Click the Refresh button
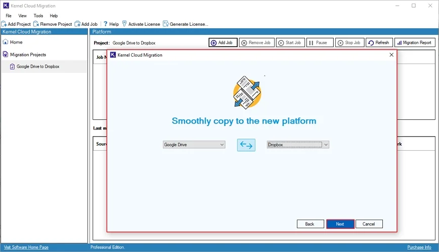The width and height of the screenshot is (439, 252). (x=379, y=43)
